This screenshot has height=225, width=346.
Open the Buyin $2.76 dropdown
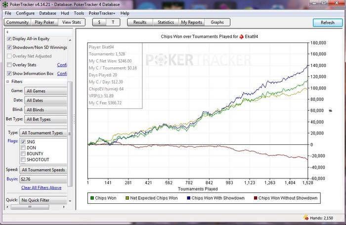click(43, 179)
